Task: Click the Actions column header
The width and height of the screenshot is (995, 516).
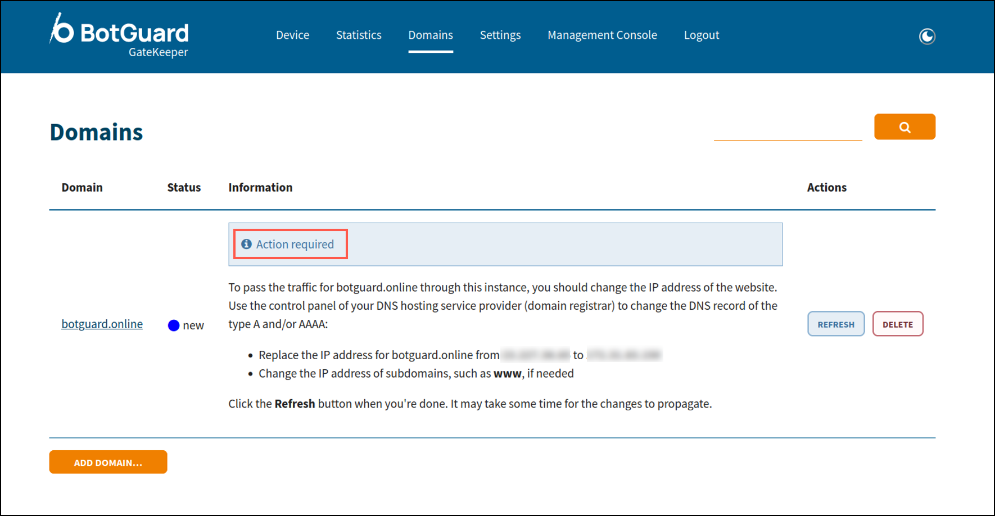Action: click(x=826, y=187)
